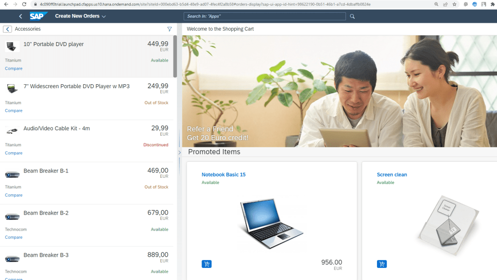Screen dimensions: 497x280
Task: Click the shell back arrow left of SAP logo
Action: tap(20, 16)
